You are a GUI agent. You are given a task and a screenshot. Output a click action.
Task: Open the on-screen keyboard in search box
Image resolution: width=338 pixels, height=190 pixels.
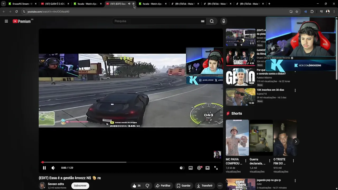203,21
